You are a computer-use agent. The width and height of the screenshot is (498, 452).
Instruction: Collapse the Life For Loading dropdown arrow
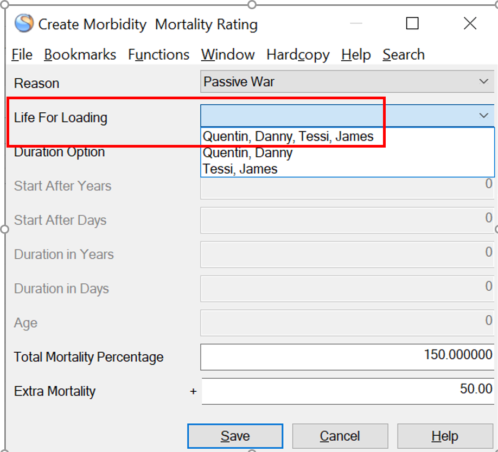483,116
